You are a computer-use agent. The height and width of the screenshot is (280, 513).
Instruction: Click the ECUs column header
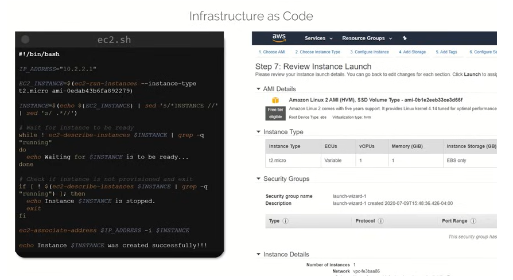click(331, 146)
